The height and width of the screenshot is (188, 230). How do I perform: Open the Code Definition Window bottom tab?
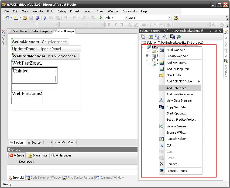(44, 177)
